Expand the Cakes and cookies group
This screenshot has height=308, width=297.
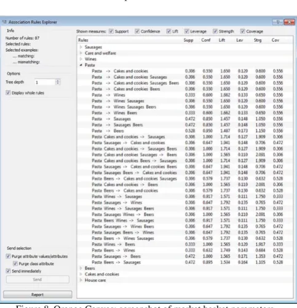[x=81, y=274]
